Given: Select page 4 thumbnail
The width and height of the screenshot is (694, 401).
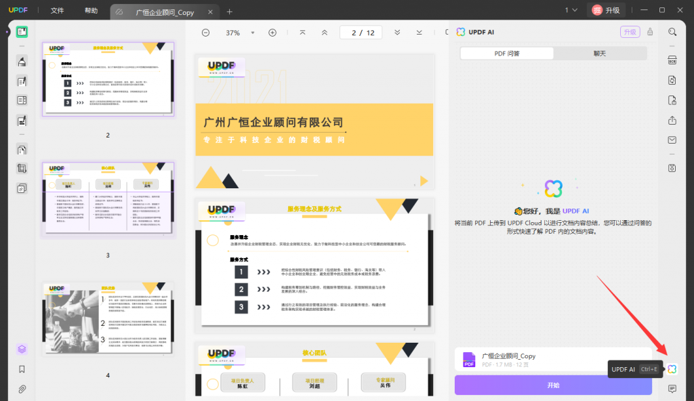Looking at the screenshot, I should 108,318.
